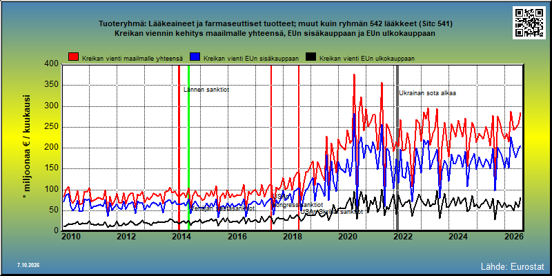The width and height of the screenshot is (552, 276).
Task: Click the y-axis value 350
Action: pos(52,85)
